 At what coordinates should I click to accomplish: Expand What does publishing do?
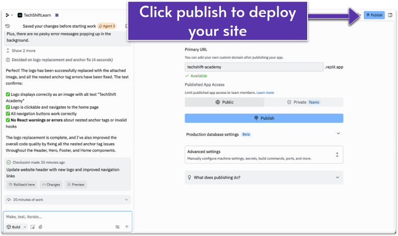click(x=264, y=177)
